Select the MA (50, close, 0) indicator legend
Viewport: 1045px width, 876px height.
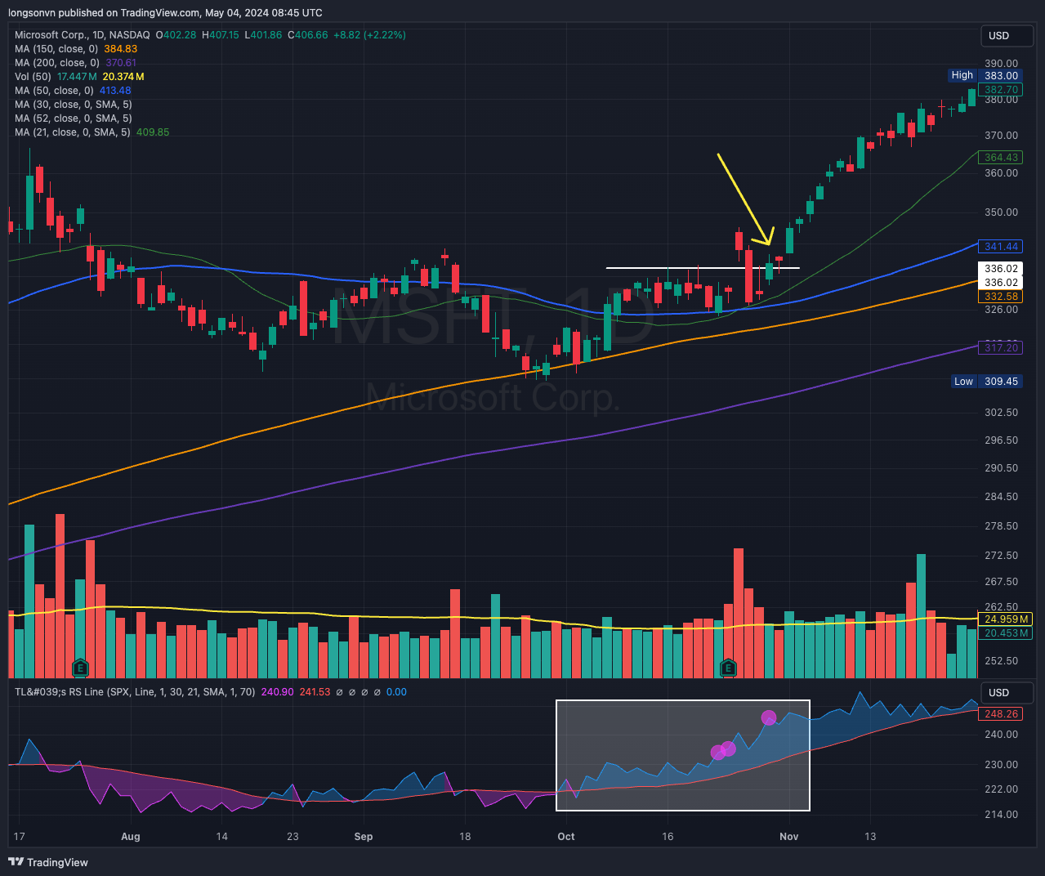pyautogui.click(x=54, y=91)
